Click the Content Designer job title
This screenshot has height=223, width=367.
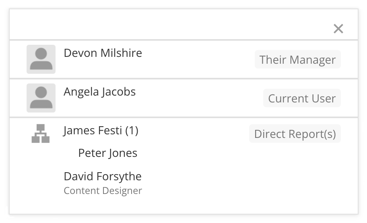pyautogui.click(x=103, y=191)
